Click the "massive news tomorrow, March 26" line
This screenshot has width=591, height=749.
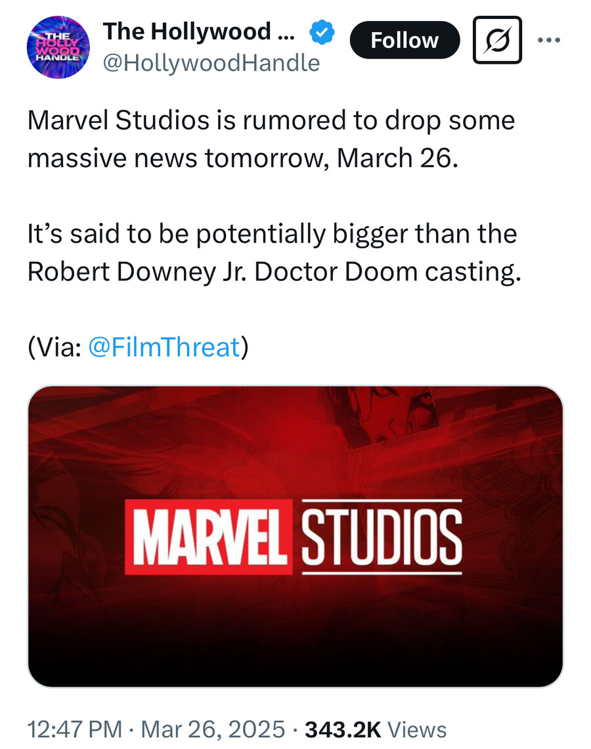click(x=241, y=159)
